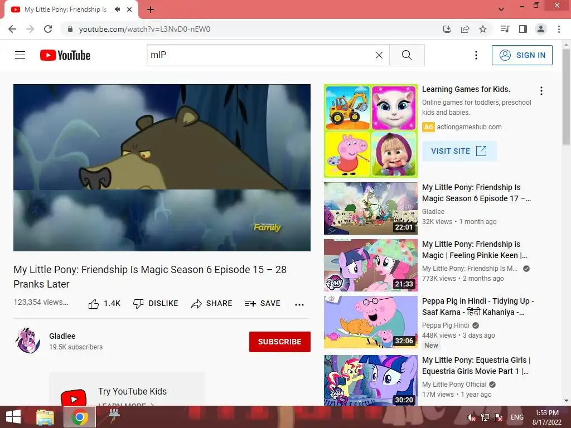Mute the tab via speaker icon
Screen dimensions: 571x428
117,9
